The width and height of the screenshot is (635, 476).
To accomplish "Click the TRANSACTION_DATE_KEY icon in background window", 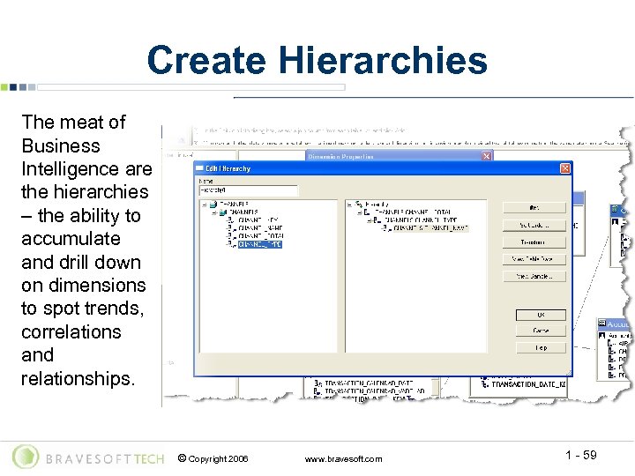I will [485, 383].
